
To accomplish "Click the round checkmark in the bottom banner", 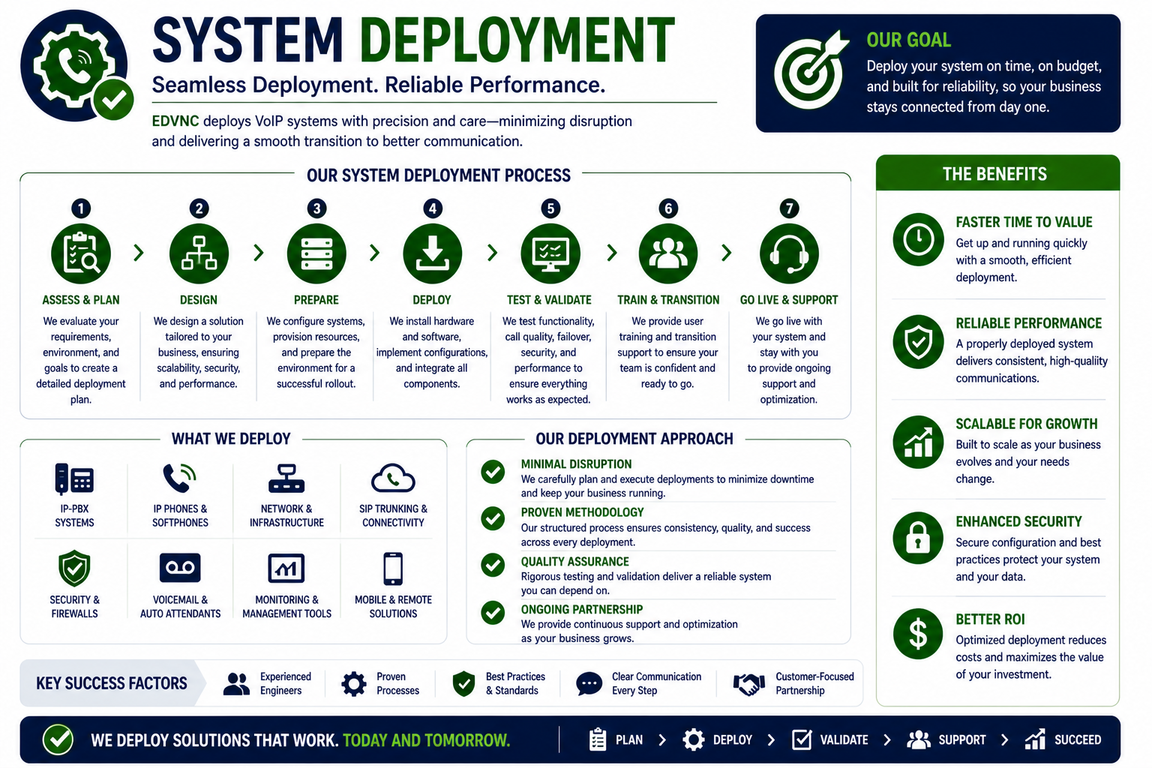I will click(x=58, y=739).
